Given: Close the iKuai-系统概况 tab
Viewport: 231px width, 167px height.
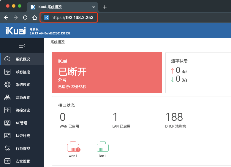Looking at the screenshot, I should click(94, 7).
